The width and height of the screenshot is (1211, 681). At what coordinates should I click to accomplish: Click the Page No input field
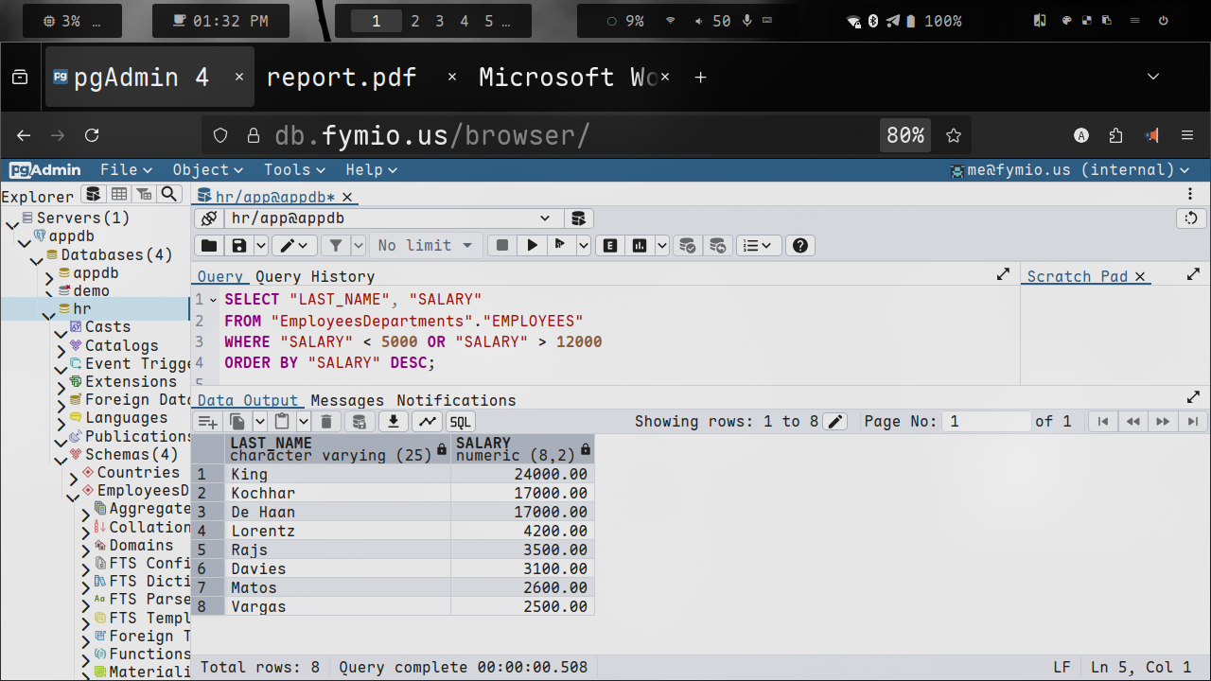987,422
